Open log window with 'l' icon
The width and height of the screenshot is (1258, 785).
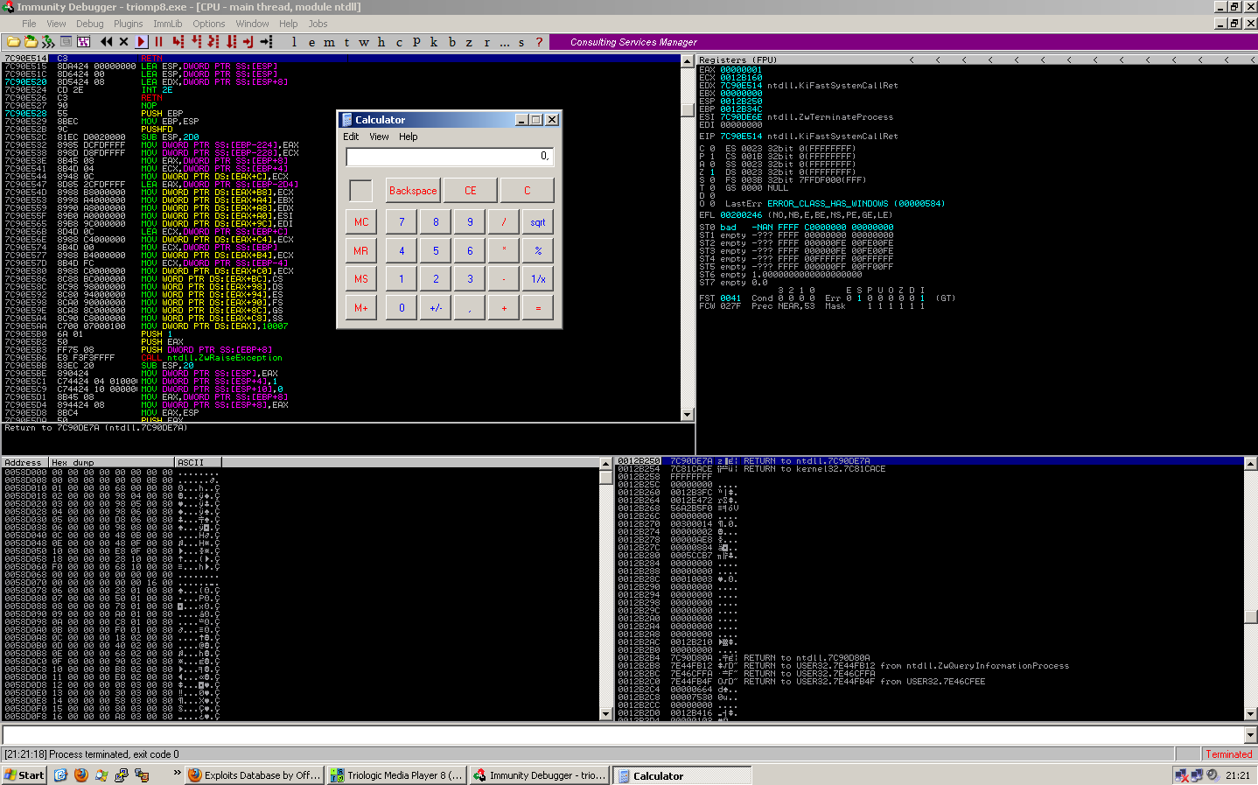[294, 42]
